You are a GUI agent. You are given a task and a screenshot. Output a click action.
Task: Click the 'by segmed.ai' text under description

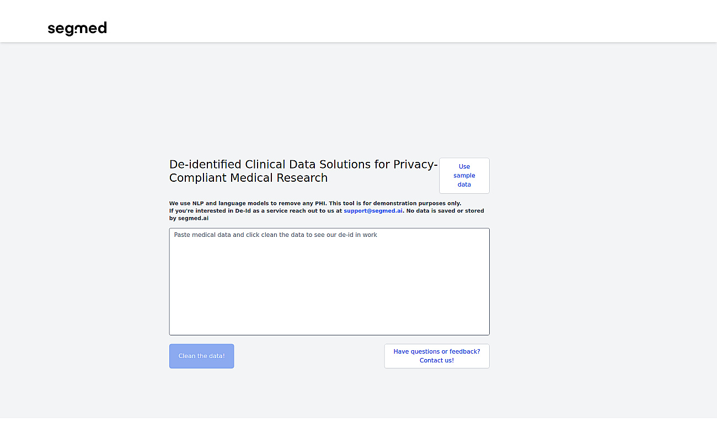point(189,218)
